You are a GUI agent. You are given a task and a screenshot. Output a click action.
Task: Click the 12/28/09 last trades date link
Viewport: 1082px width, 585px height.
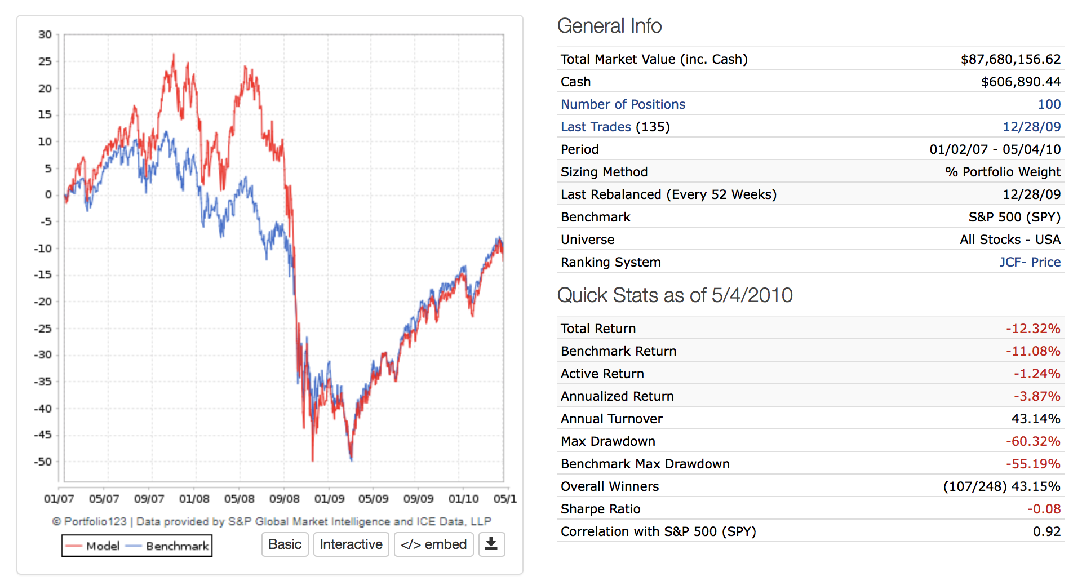pos(1031,127)
